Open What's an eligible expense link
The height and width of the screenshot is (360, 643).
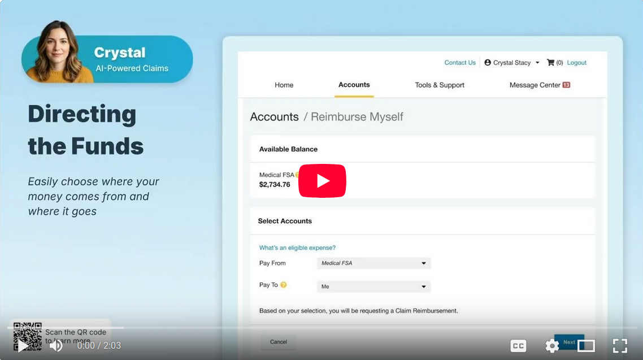297,248
